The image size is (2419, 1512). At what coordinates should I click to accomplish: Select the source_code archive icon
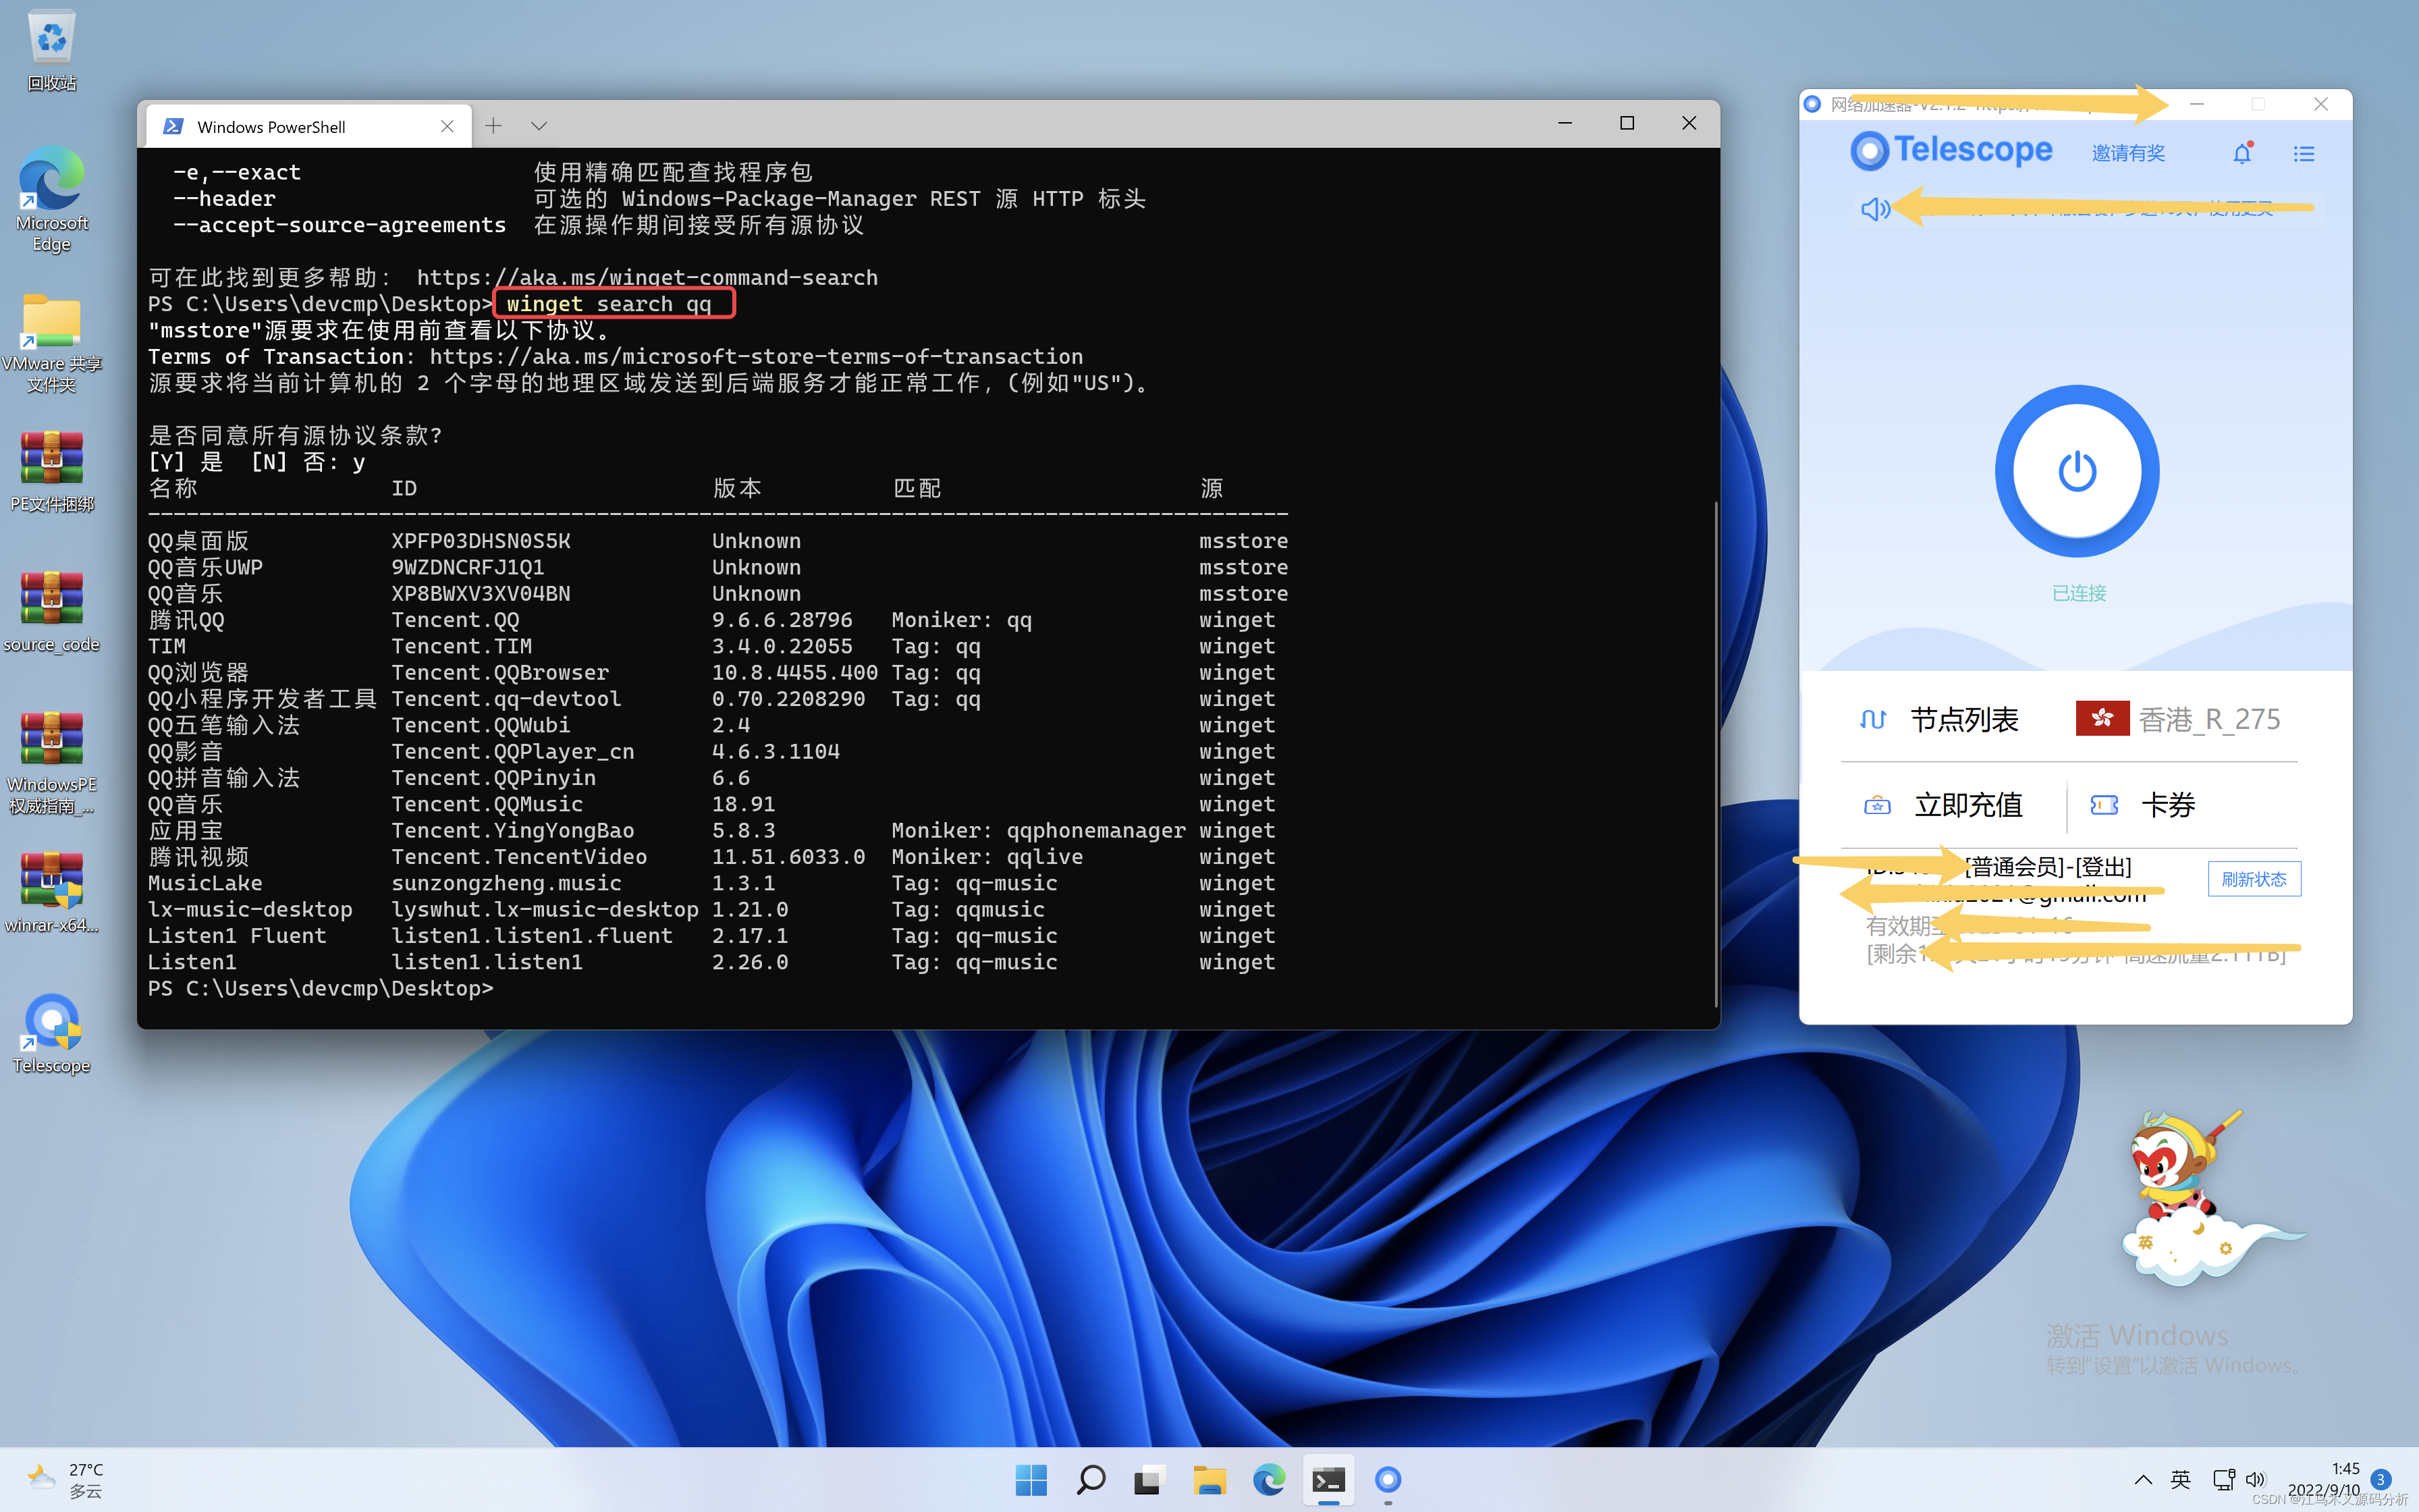click(x=52, y=611)
